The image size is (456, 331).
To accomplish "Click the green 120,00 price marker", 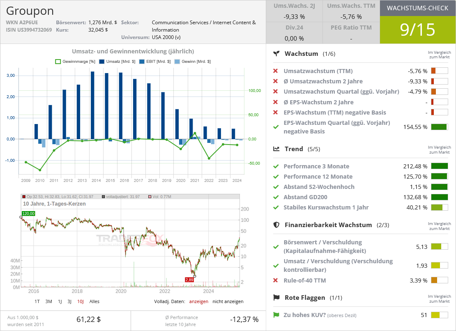I will tap(28, 214).
